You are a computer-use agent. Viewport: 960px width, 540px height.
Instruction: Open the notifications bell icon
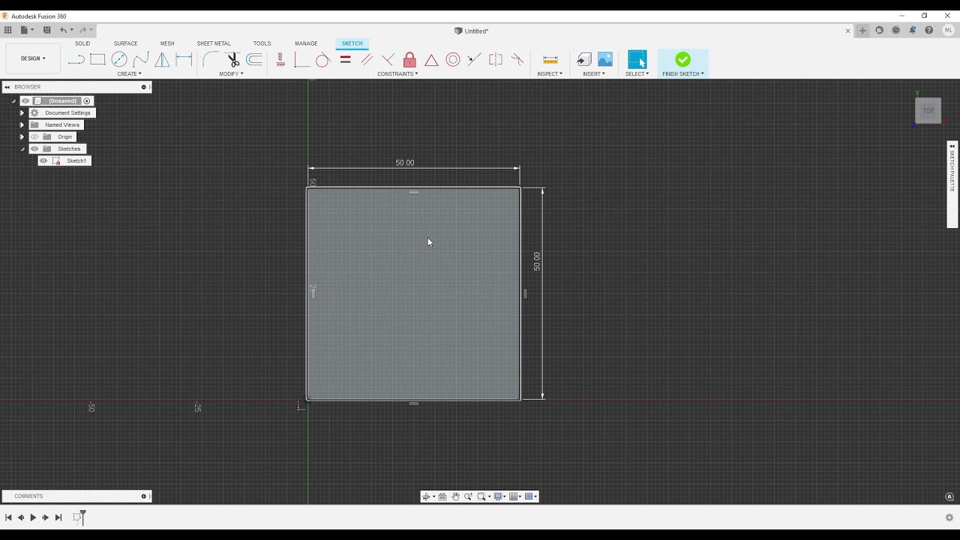[x=913, y=31]
